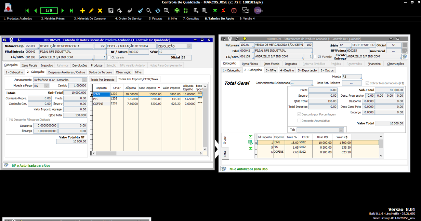Switch to Financeiro tab in Faturamento

click(x=374, y=64)
